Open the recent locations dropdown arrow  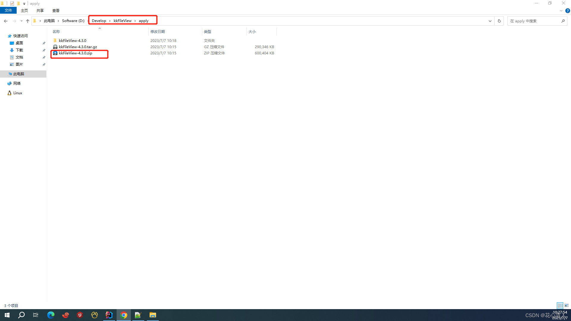point(21,21)
